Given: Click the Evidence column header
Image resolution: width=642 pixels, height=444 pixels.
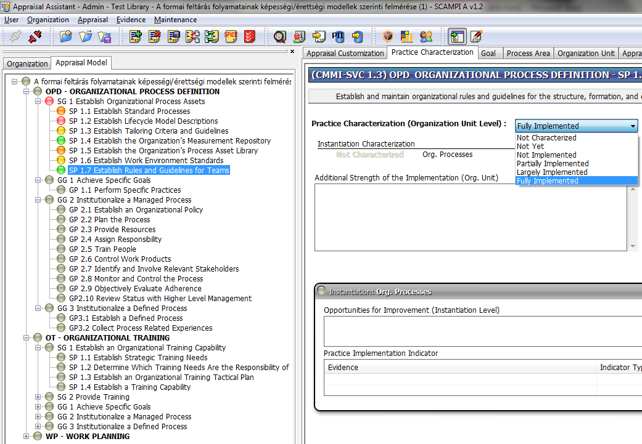Looking at the screenshot, I should pos(460,368).
